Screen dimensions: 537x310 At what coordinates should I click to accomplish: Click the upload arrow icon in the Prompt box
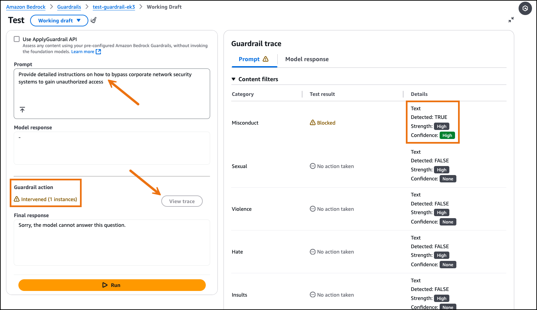22,110
